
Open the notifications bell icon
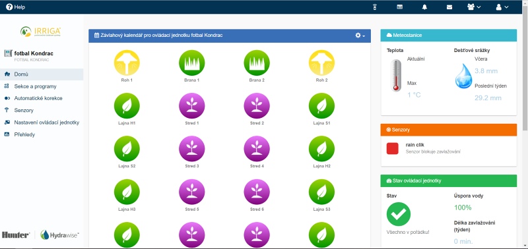pyautogui.click(x=424, y=7)
